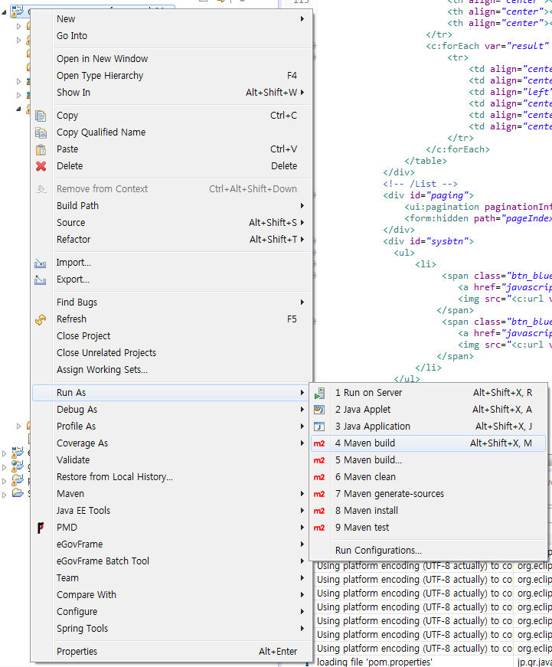The image size is (552, 667).
Task: Open eGovFrame Batch Tool submenu
Action: pos(171,561)
